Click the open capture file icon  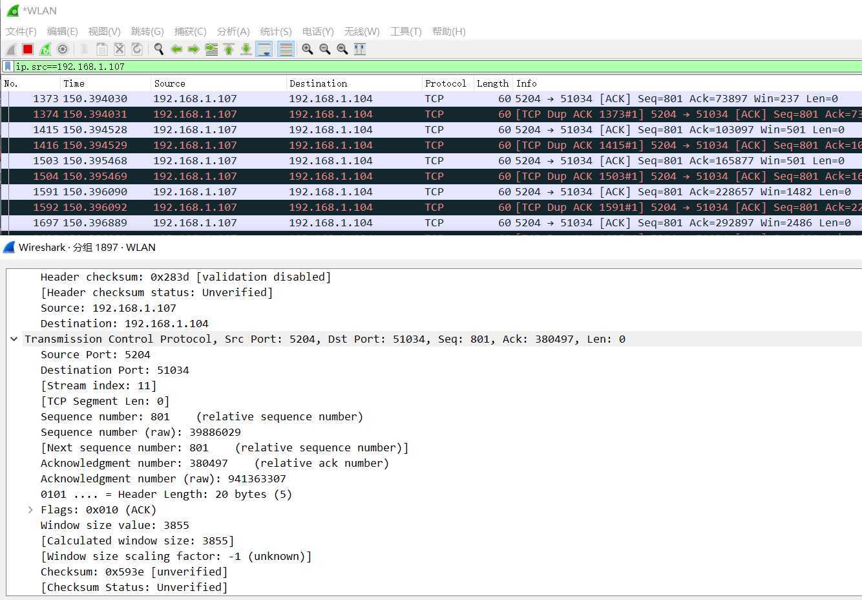tap(84, 49)
